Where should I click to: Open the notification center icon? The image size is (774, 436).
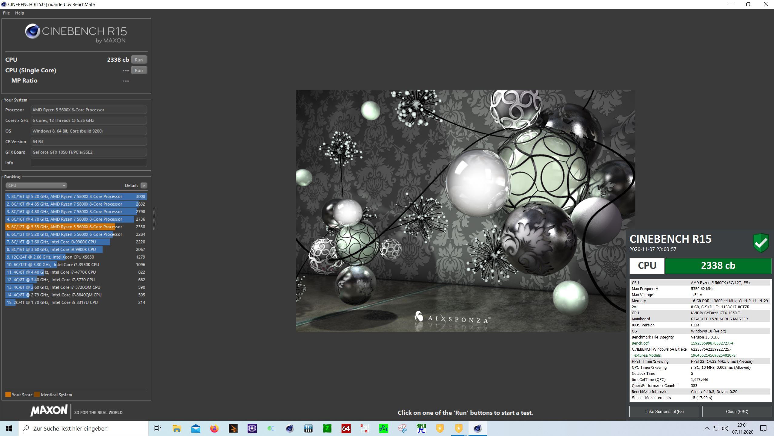(x=763, y=428)
